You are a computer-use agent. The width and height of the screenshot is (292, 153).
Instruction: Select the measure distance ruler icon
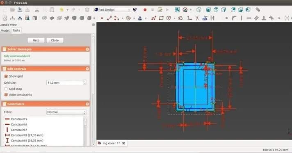click(258, 10)
